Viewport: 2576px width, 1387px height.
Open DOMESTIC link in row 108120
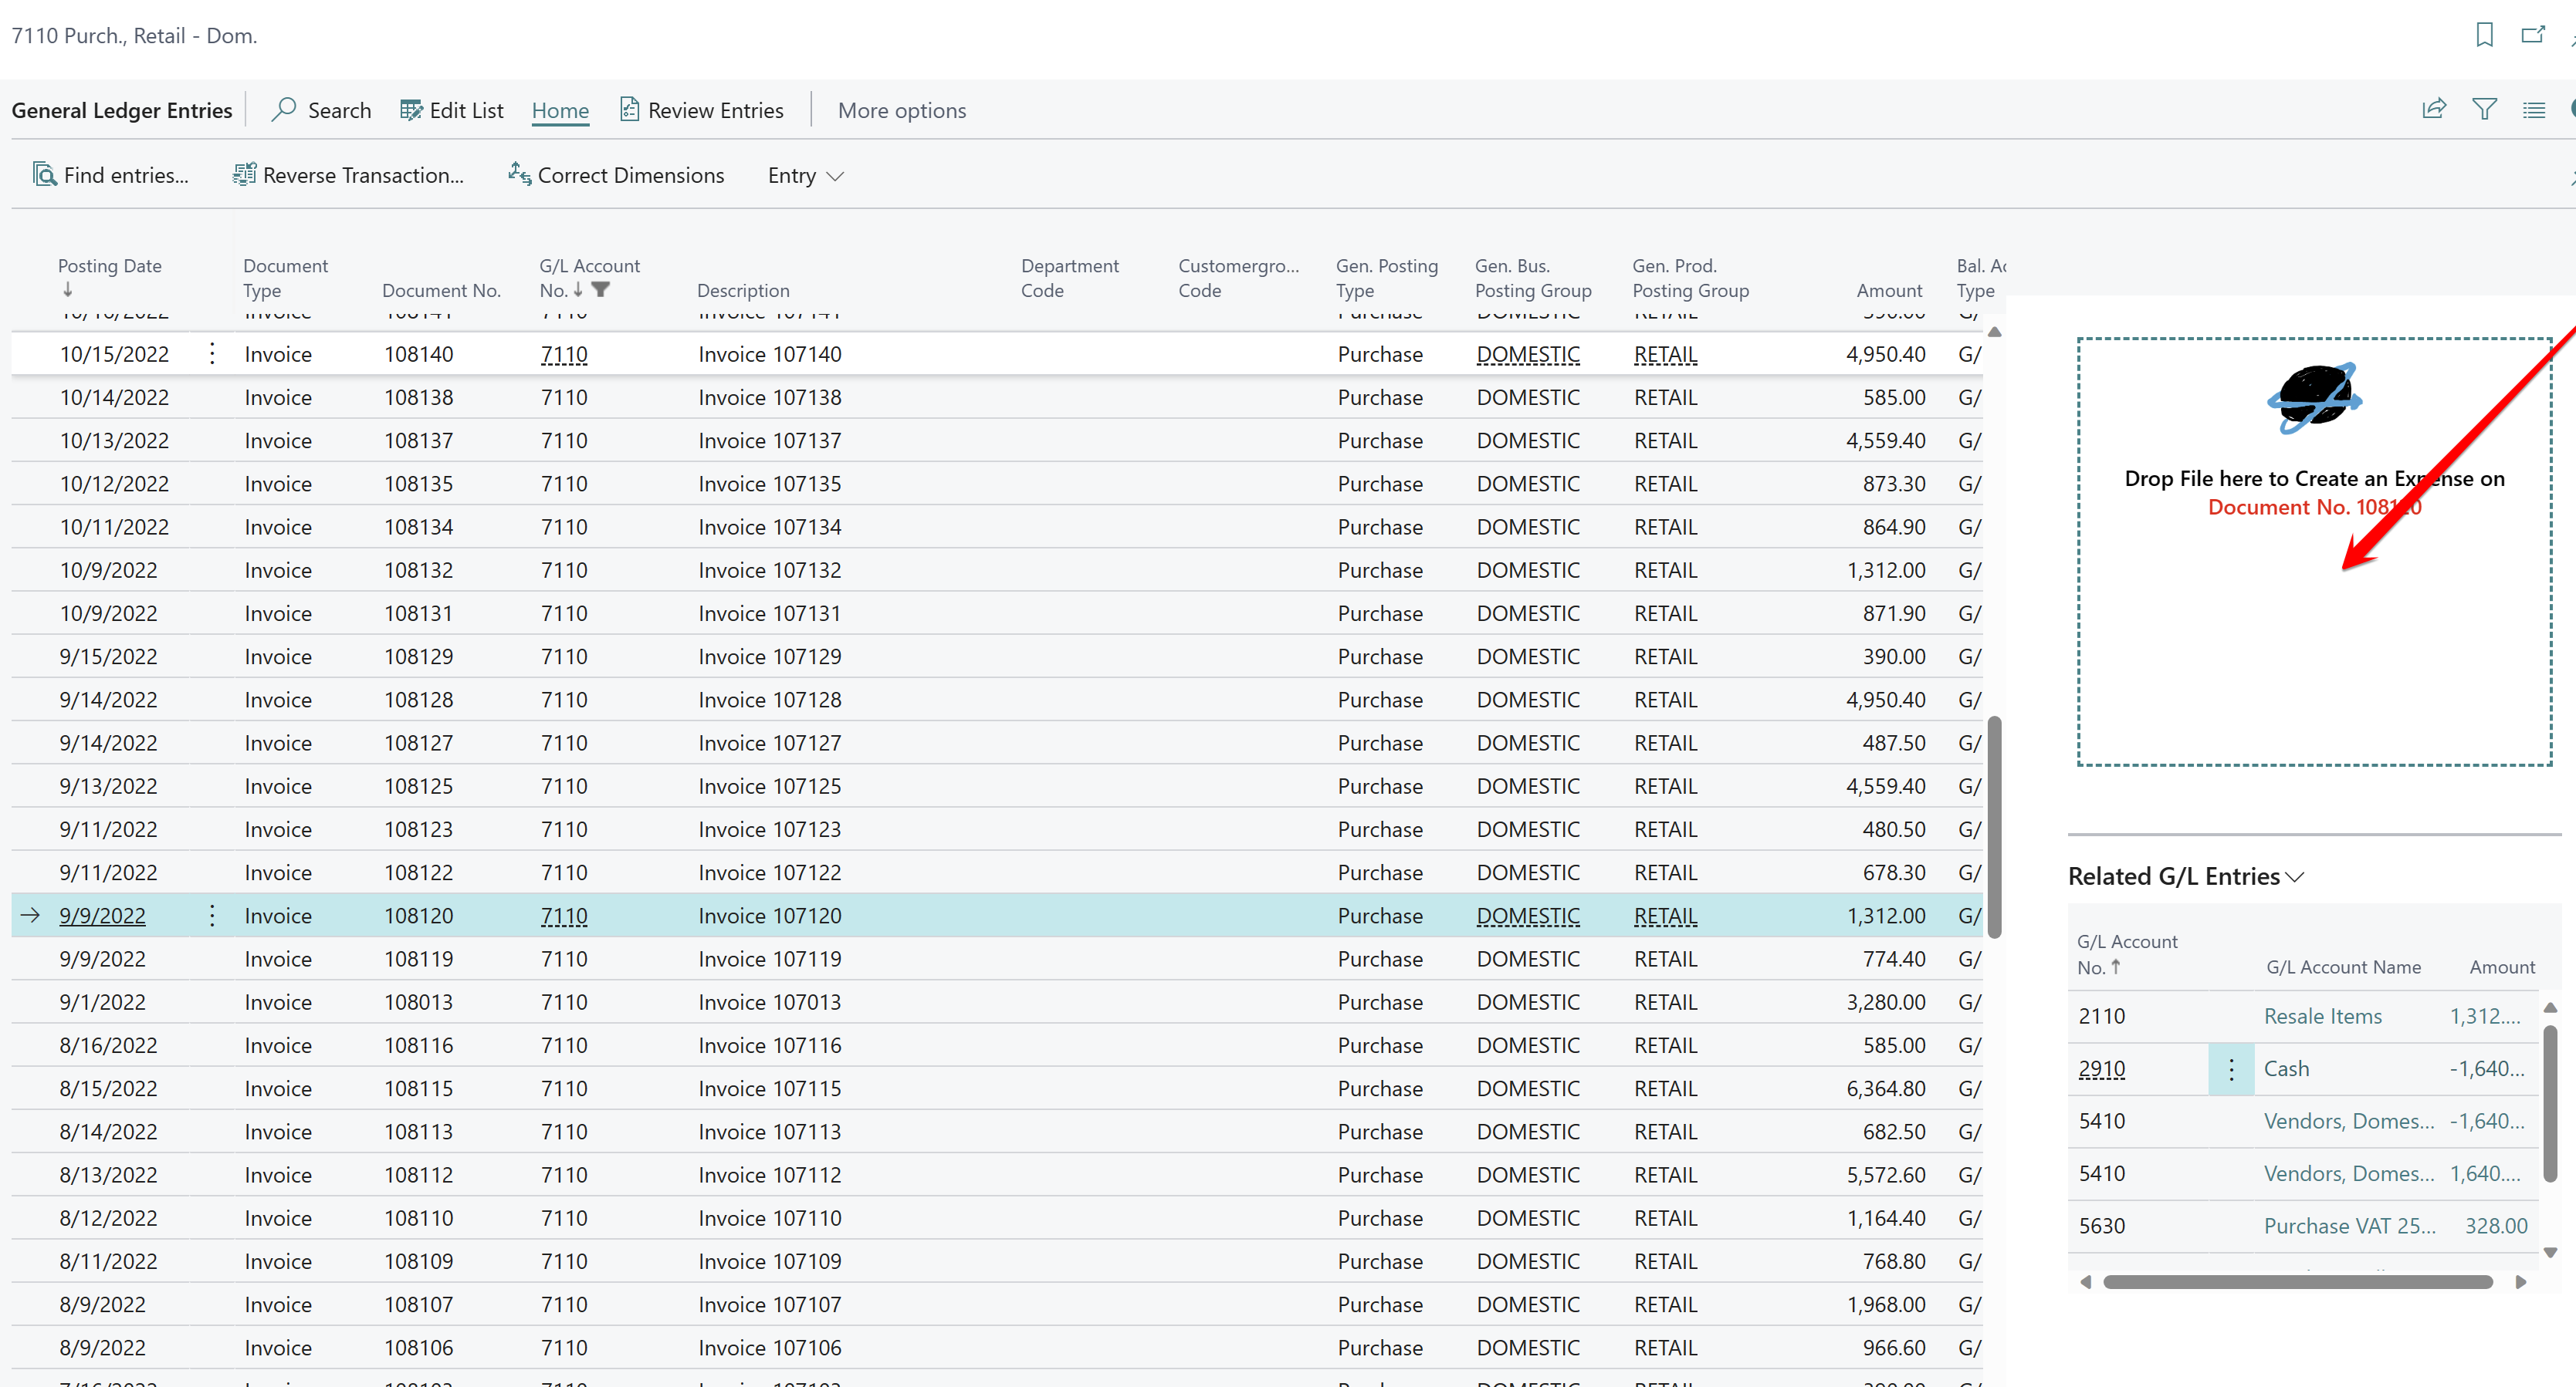[x=1528, y=916]
